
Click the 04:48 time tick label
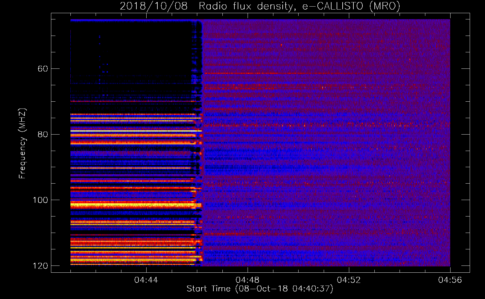[x=248, y=280]
